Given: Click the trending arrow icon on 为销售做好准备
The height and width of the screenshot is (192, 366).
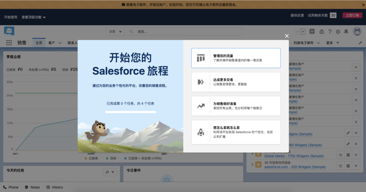Looking at the screenshot, I should [201, 106].
